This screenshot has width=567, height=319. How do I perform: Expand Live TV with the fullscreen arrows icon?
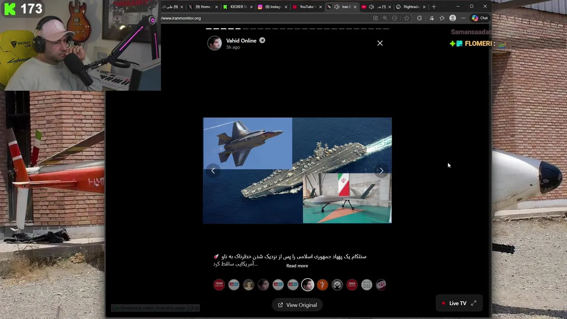(474, 303)
